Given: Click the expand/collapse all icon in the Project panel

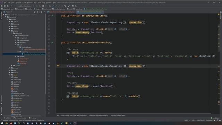Looking at the screenshot, I should tap(38, 12).
